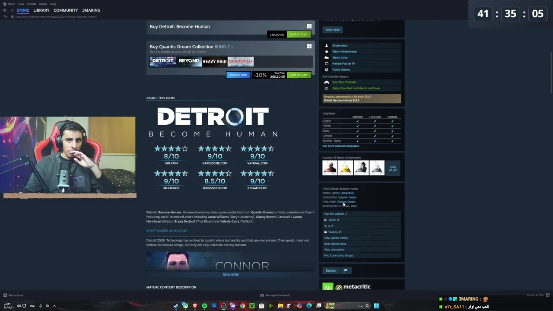
Task: Click the More Info button
Action: click(333, 30)
